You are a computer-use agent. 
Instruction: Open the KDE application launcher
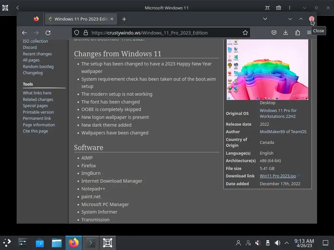(7, 243)
